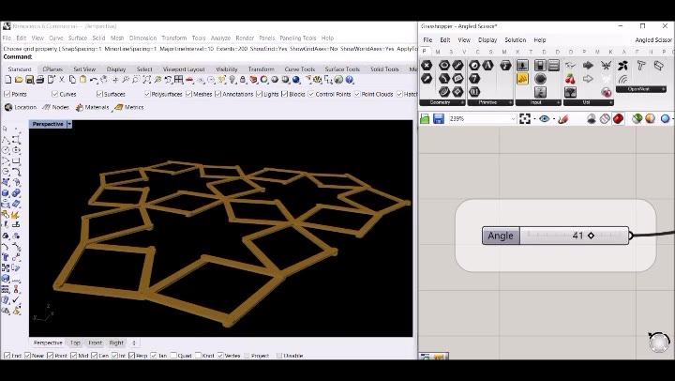Open the Curve menu in Rhino
The width and height of the screenshot is (675, 381).
[56, 38]
